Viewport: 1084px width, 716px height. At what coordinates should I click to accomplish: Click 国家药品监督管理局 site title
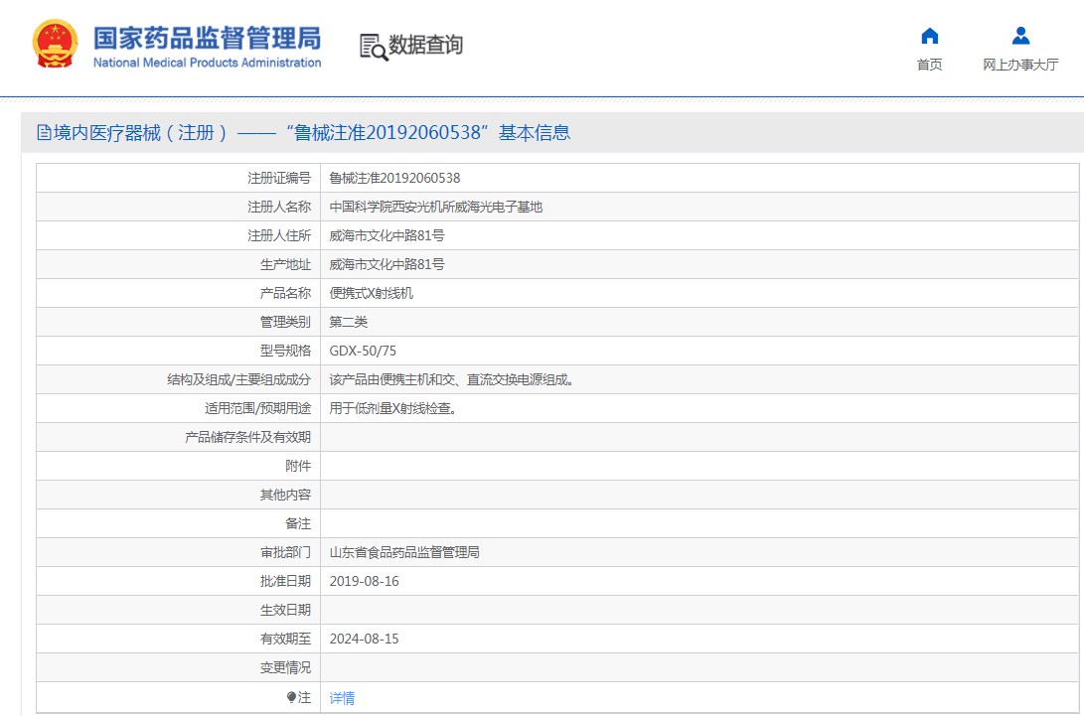(x=208, y=39)
